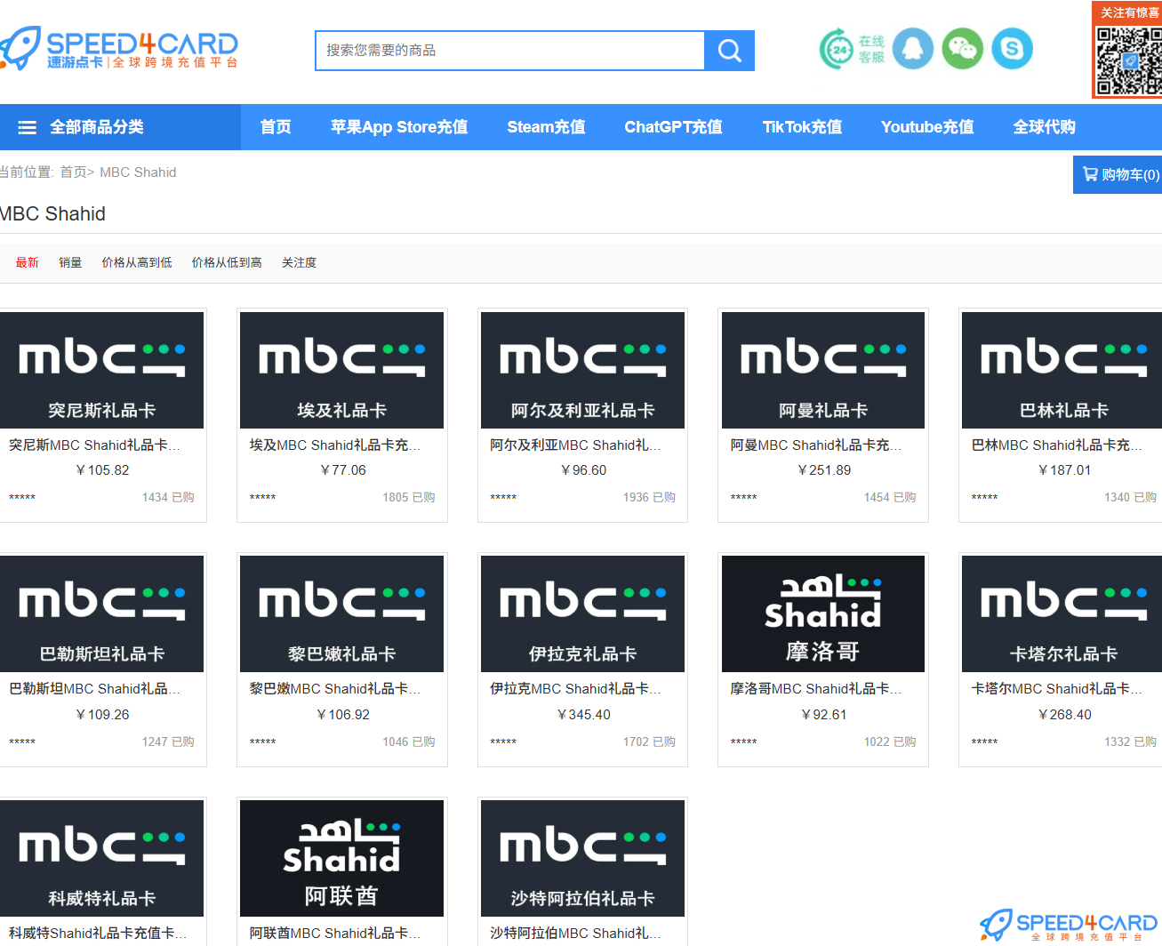
Task: Click 突尼斯MBC Shahid礼品卡 title link
Action: 94,445
